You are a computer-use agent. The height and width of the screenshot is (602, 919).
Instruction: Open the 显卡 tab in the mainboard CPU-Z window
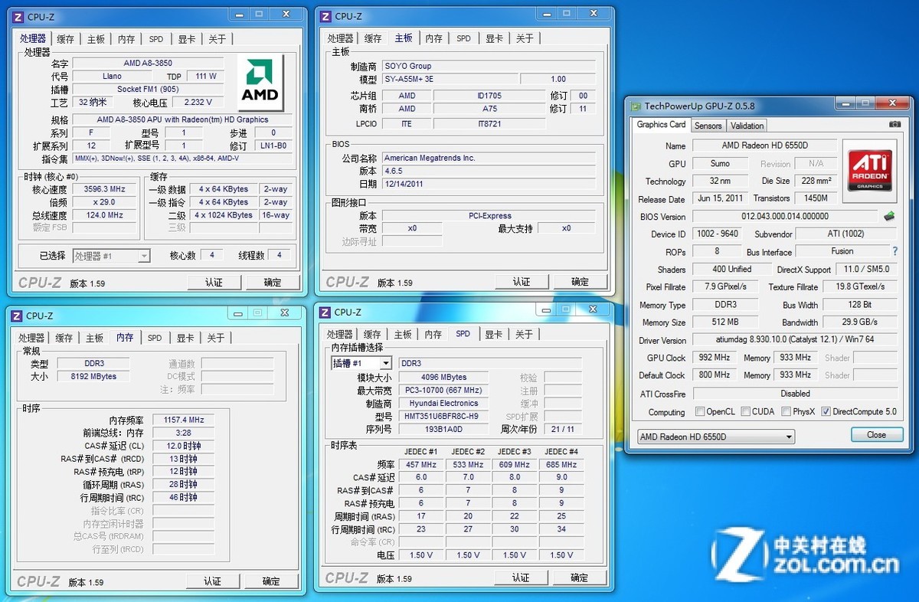494,38
